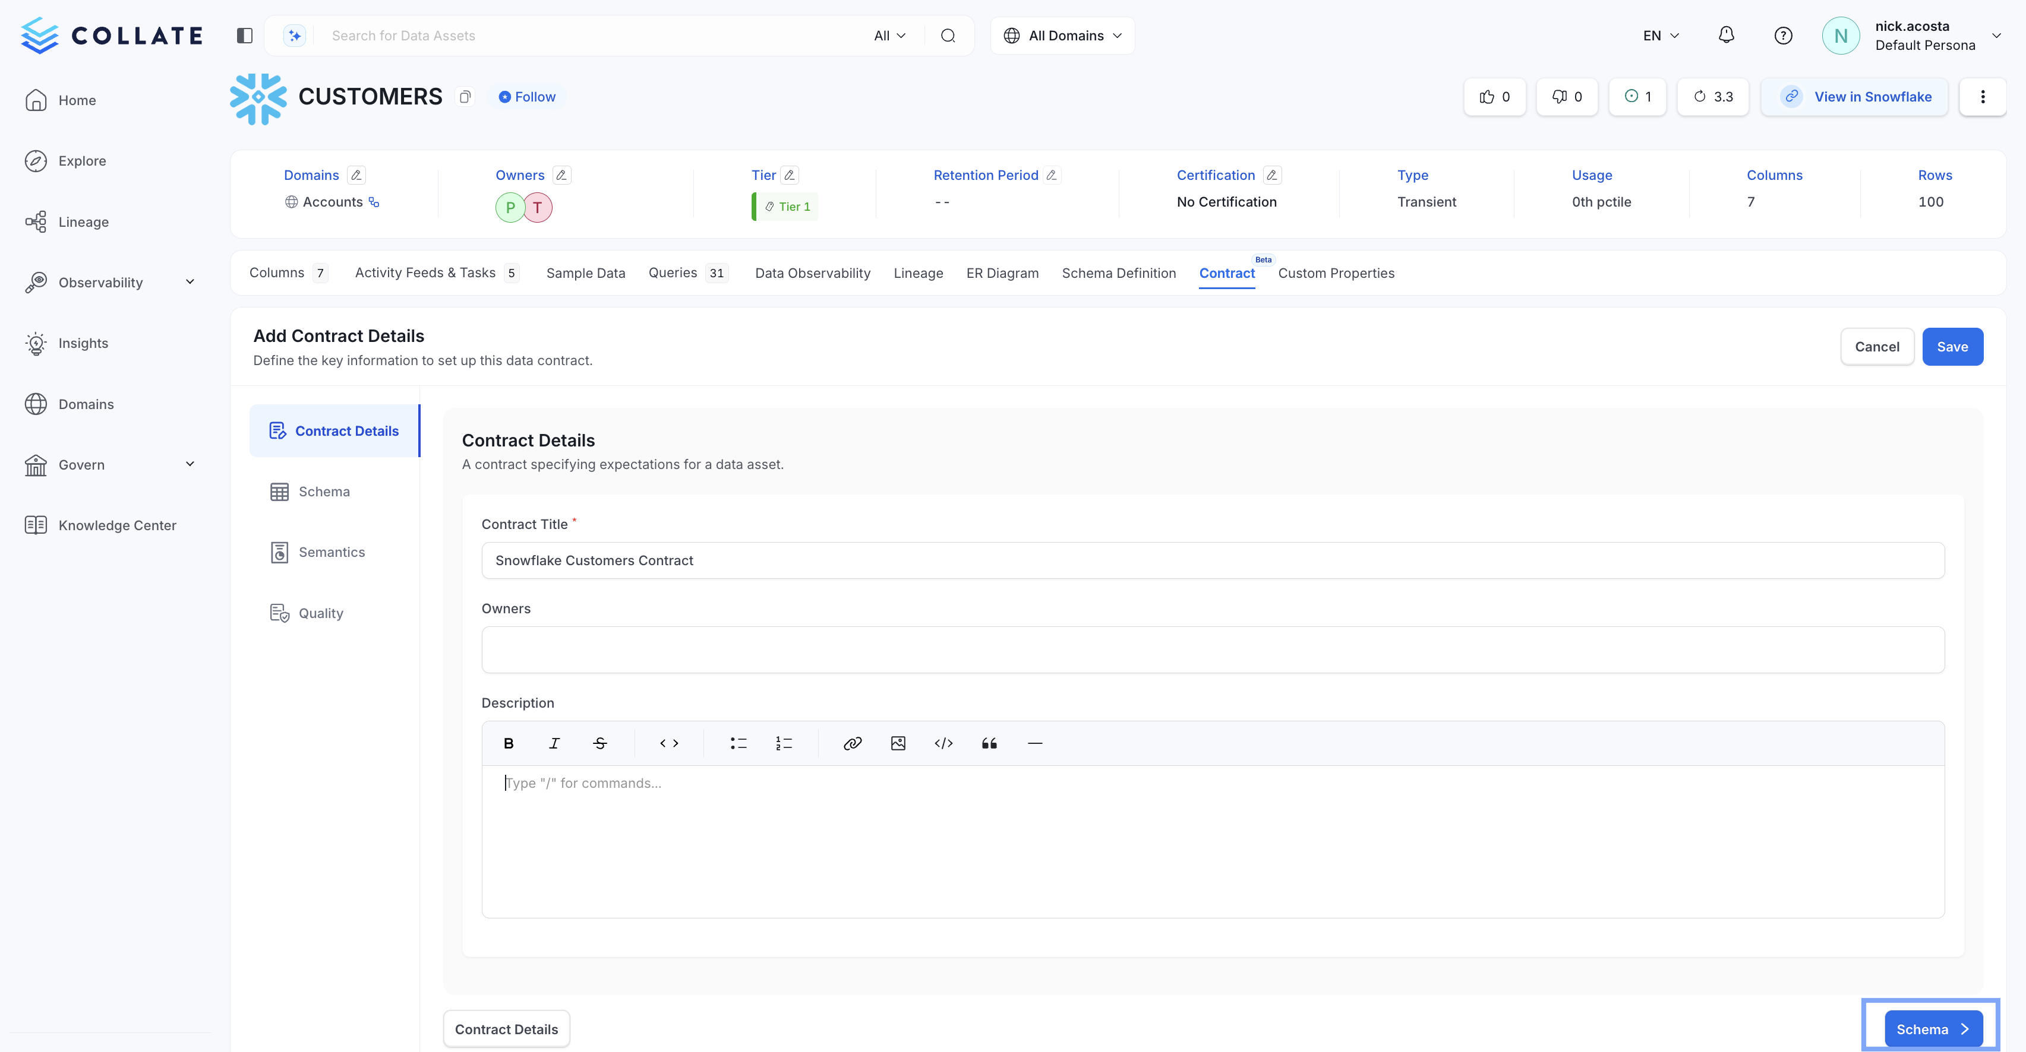This screenshot has width=2026, height=1052.
Task: Copy the CUSTOMERS table name
Action: pos(464,96)
